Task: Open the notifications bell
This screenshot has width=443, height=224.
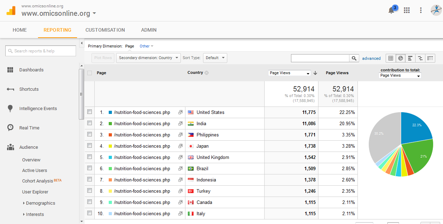Action: coord(391,11)
